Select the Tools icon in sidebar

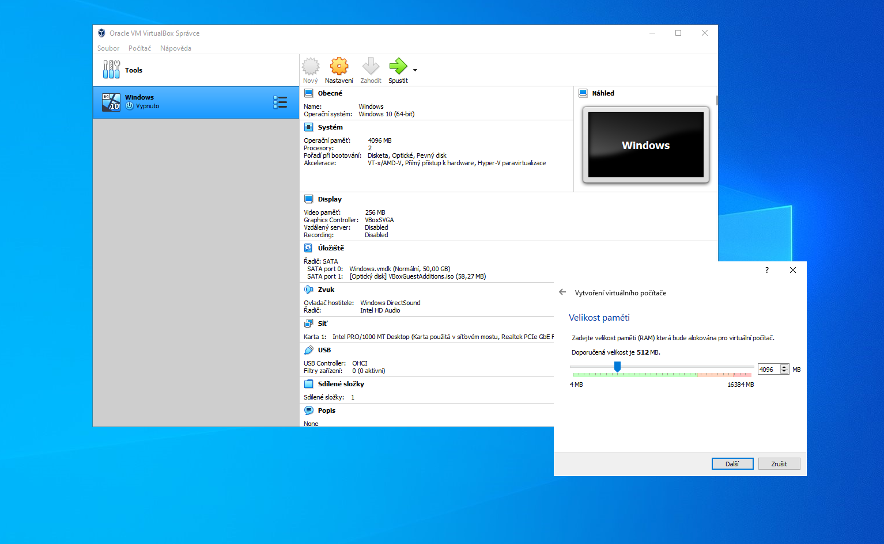[111, 70]
